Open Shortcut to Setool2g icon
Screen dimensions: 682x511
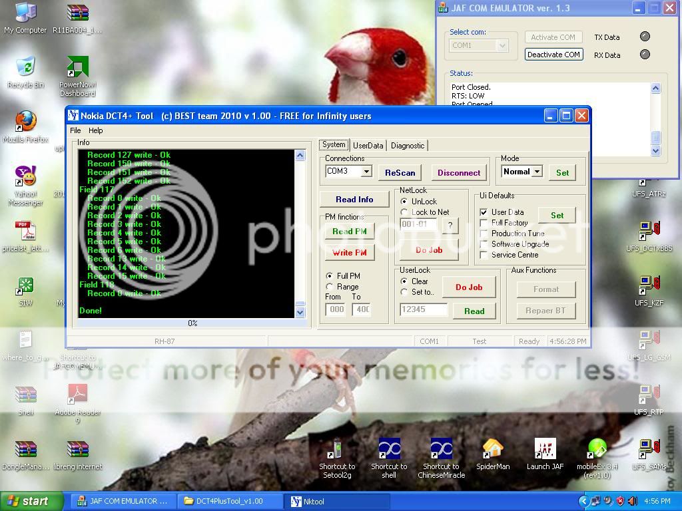[337, 450]
